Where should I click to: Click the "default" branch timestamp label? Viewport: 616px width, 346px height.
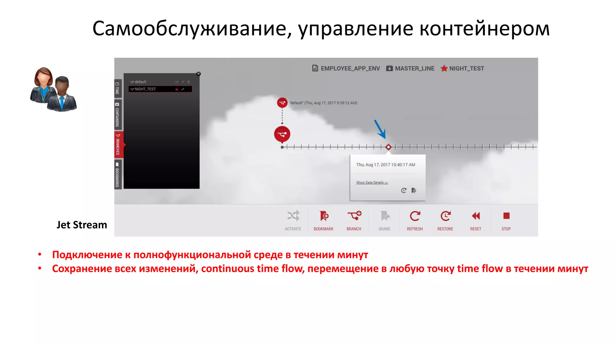click(x=323, y=103)
